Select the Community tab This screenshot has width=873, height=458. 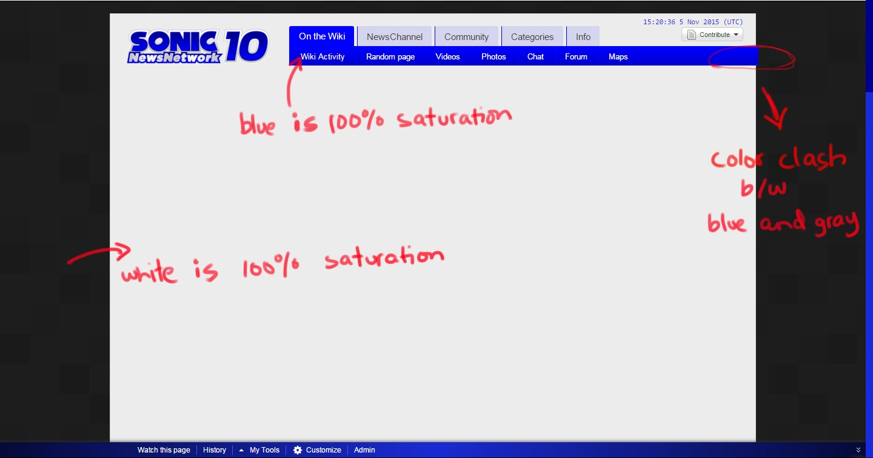[x=466, y=37]
